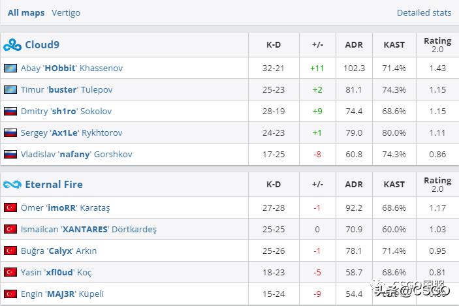Click the Russian flag beside nafany
This screenshot has width=459, height=306.
[x=10, y=155]
